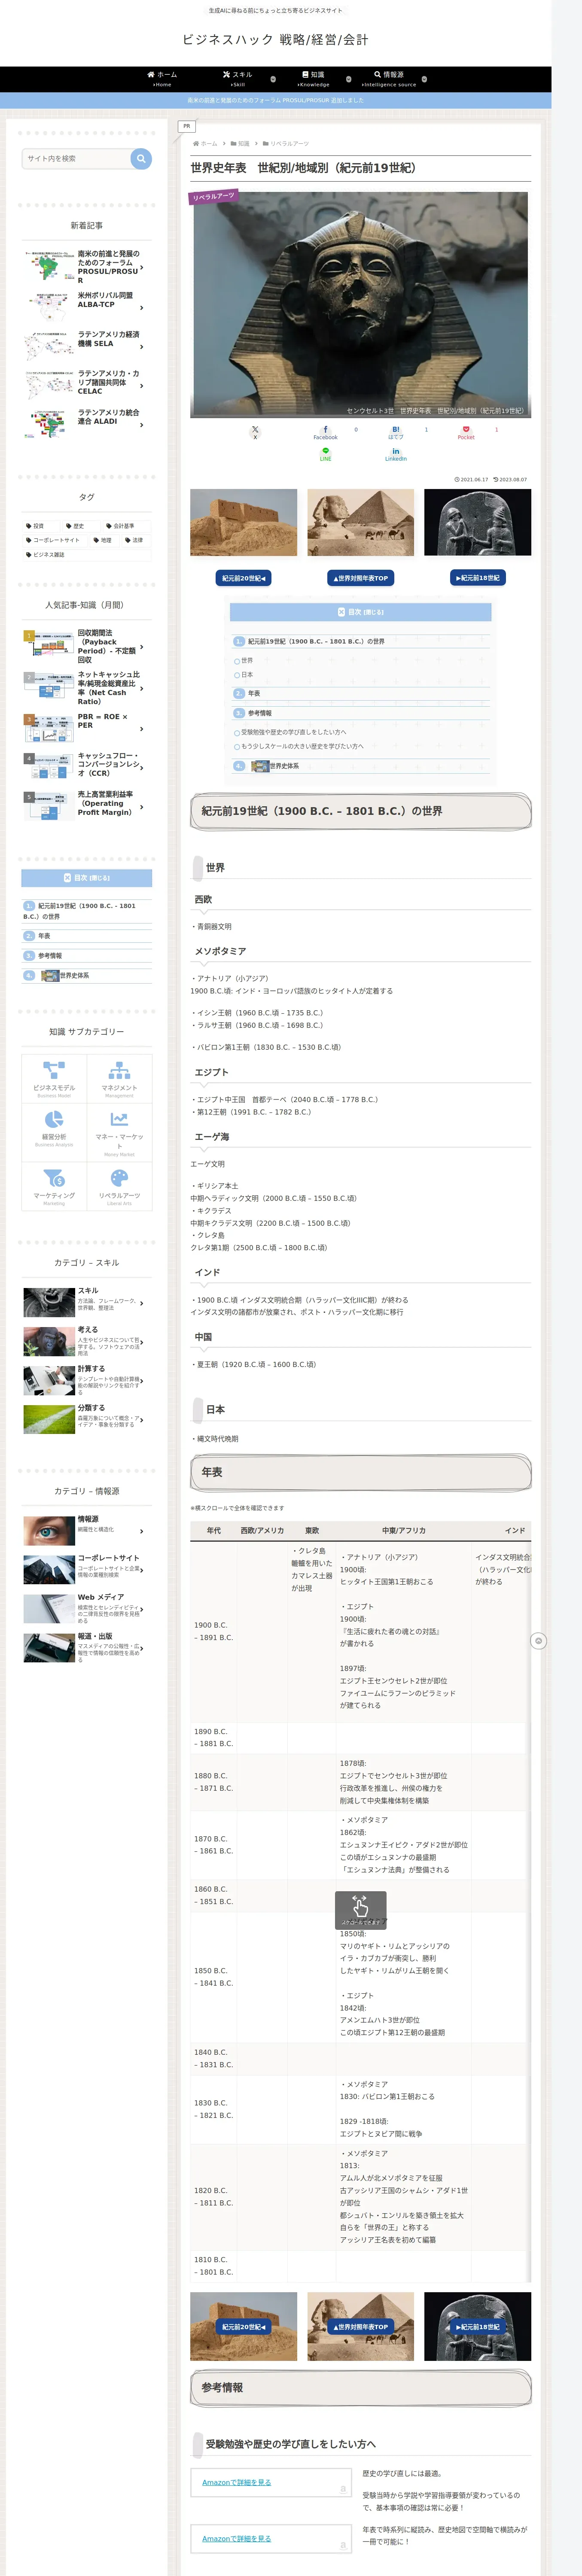Click the ziggurat thumbnail above 紀元前20世紀 button
Screen dimensions: 582x2576
[x=244, y=522]
